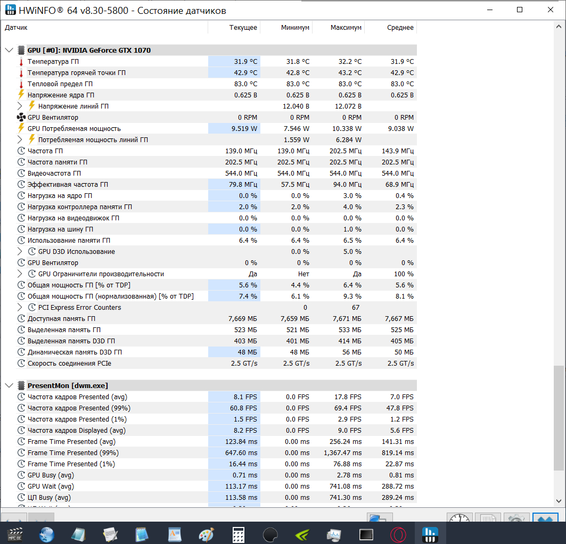
Task: Click the vertical scrollbar thumb
Action: pos(559,418)
